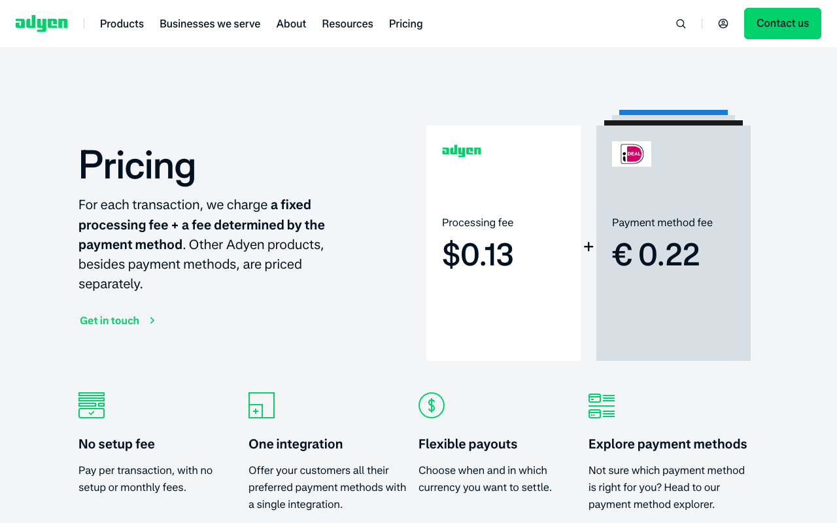Image resolution: width=837 pixels, height=523 pixels.
Task: Open the About menu
Action: coord(291,24)
